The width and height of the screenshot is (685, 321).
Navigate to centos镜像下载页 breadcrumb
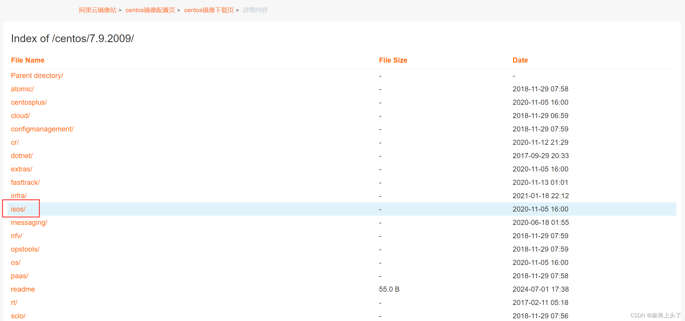tap(209, 10)
